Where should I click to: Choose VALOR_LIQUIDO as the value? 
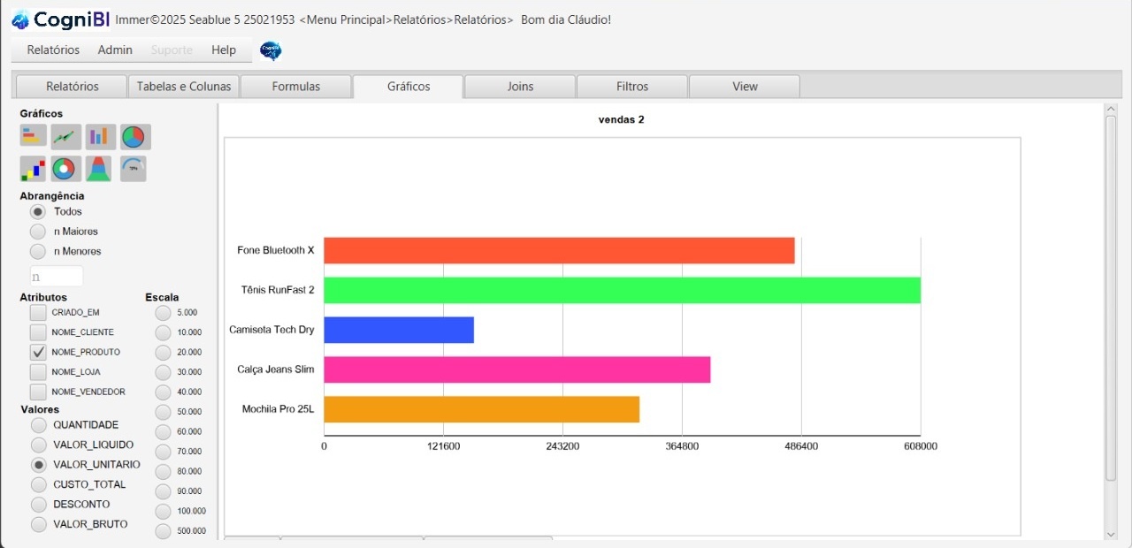(x=39, y=445)
